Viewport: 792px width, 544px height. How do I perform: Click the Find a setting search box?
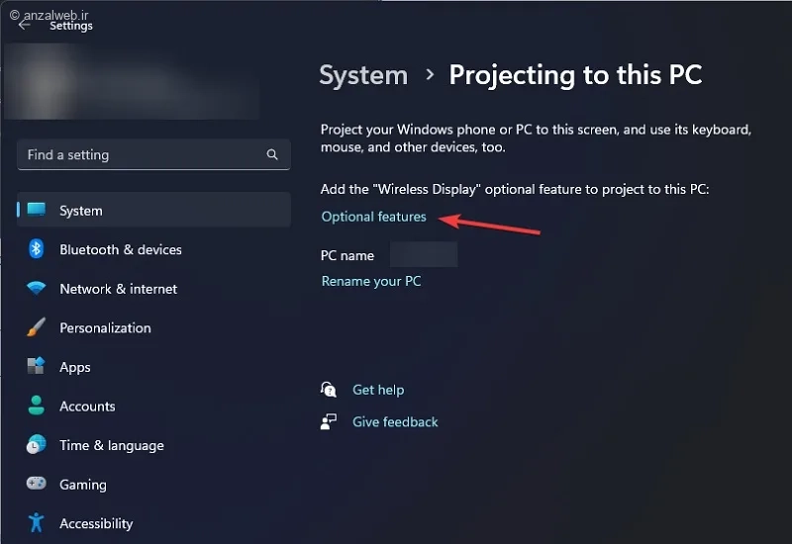(x=153, y=154)
